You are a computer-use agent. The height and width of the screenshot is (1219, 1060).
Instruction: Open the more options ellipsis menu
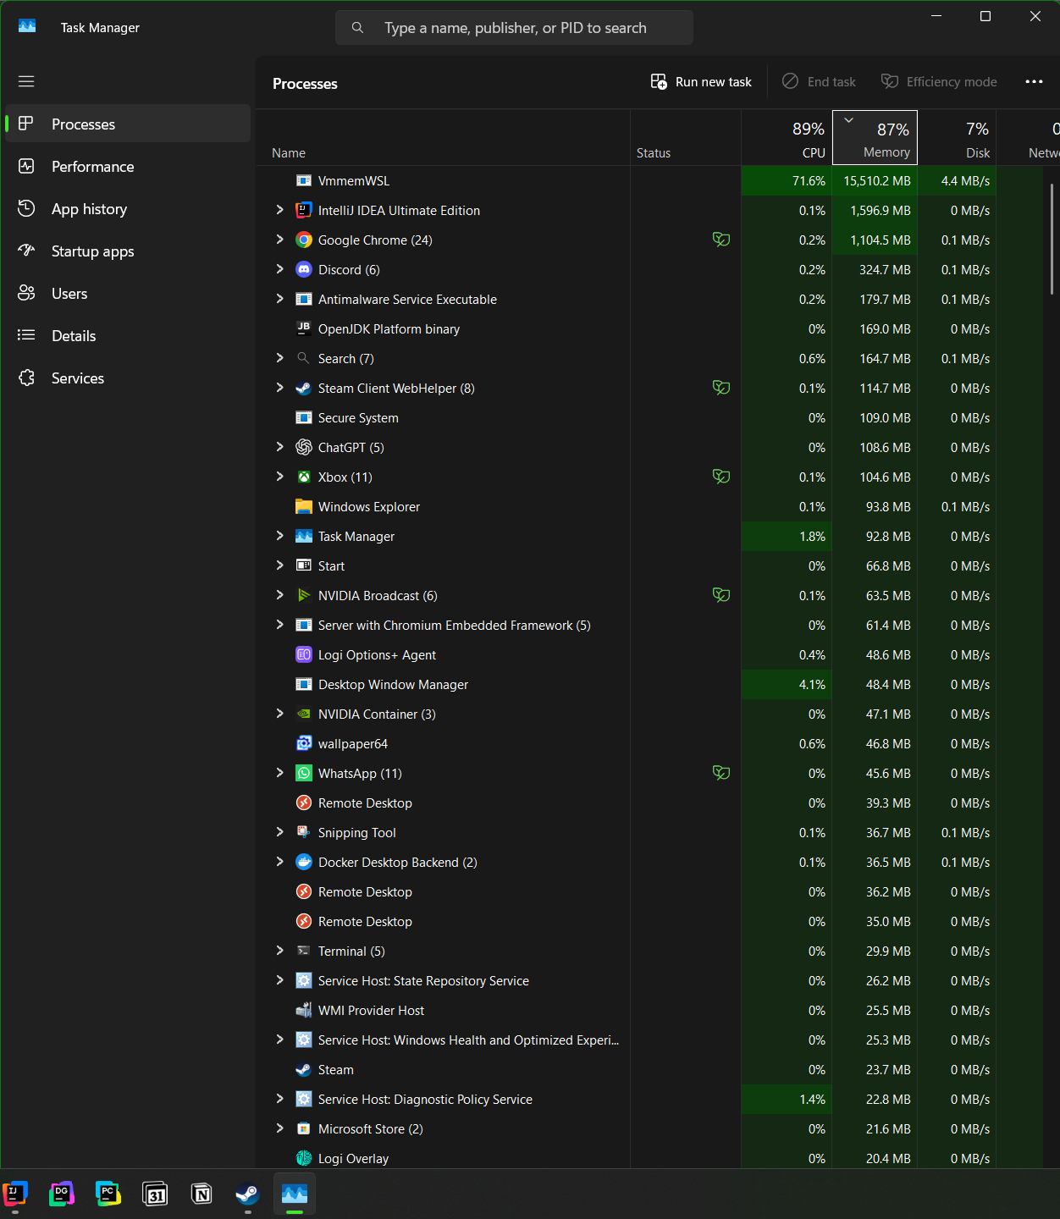(1034, 81)
